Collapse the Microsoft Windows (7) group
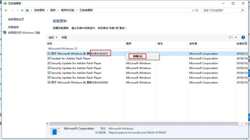The width and height of the screenshot is (250, 140). click(63, 49)
